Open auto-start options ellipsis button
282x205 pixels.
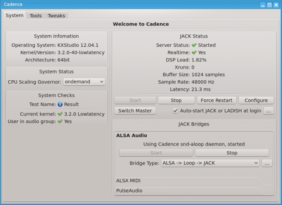pyautogui.click(x=269, y=111)
